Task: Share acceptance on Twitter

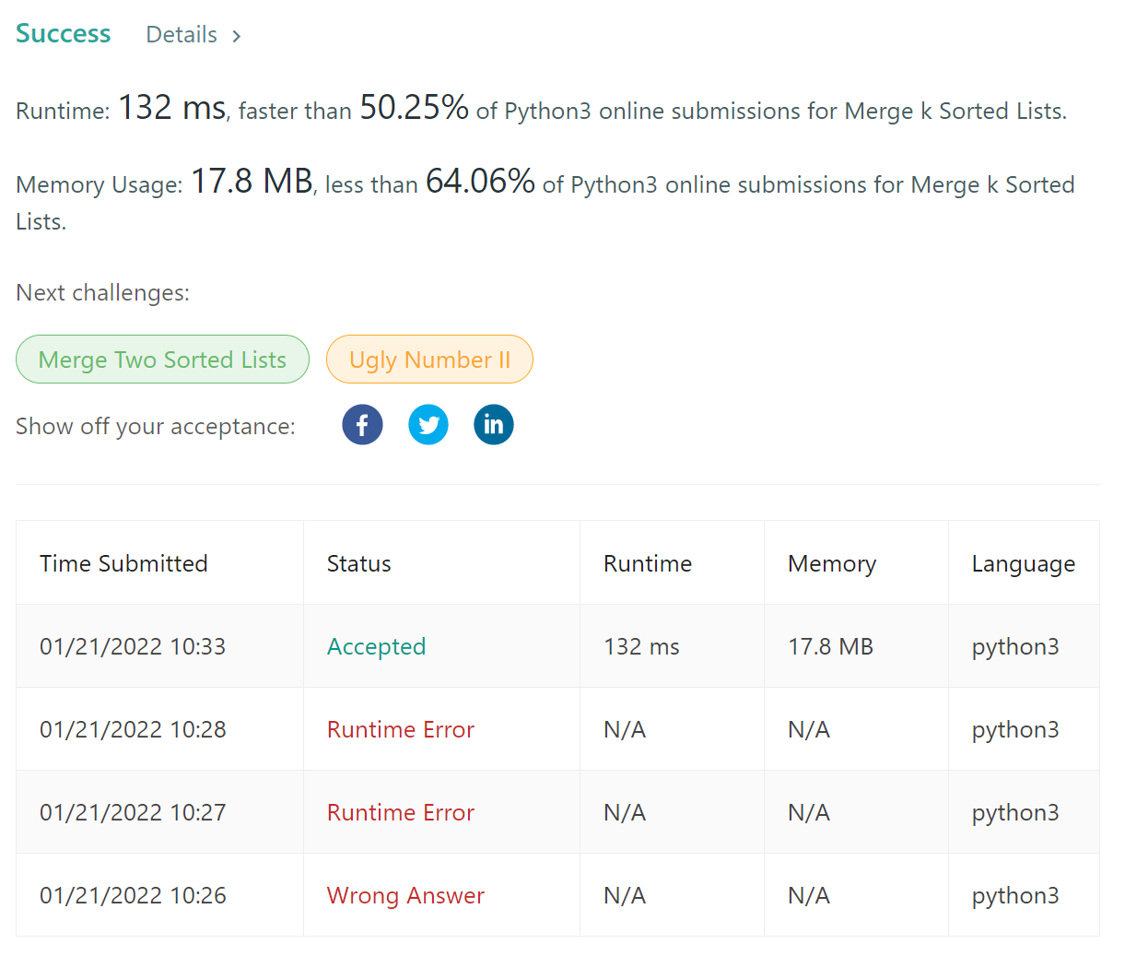Action: point(428,425)
